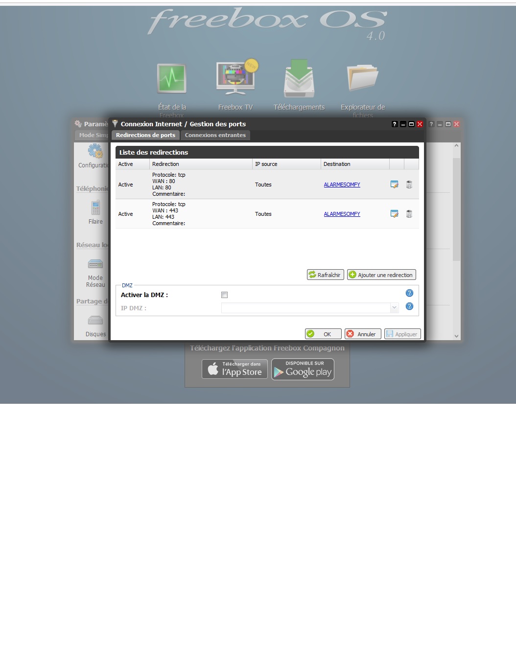Open the Téléchargements desktop icon
Screen dimensions: 516x648
pos(299,78)
